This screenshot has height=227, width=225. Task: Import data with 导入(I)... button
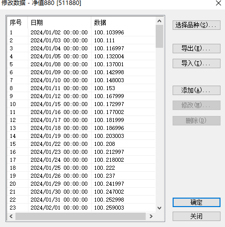[197, 63]
